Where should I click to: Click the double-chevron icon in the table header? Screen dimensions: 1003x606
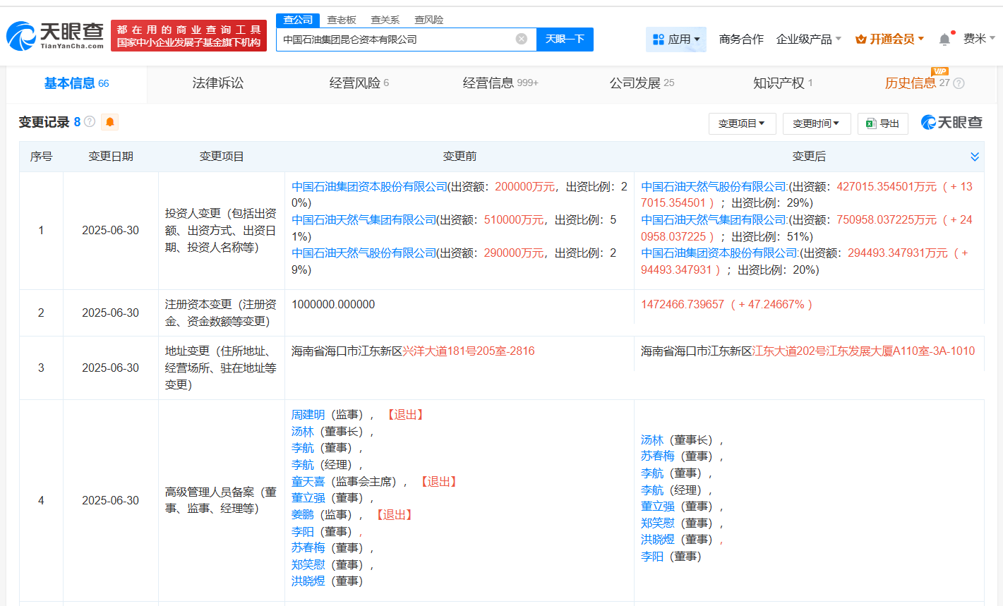click(974, 157)
